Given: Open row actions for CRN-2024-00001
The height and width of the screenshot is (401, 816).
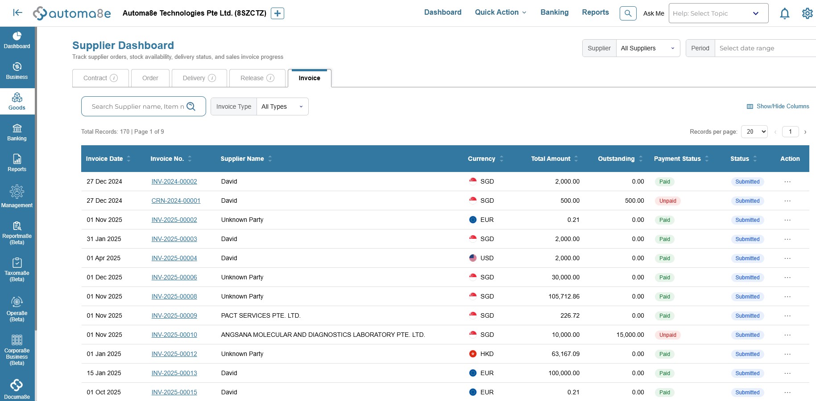Looking at the screenshot, I should coord(787,201).
